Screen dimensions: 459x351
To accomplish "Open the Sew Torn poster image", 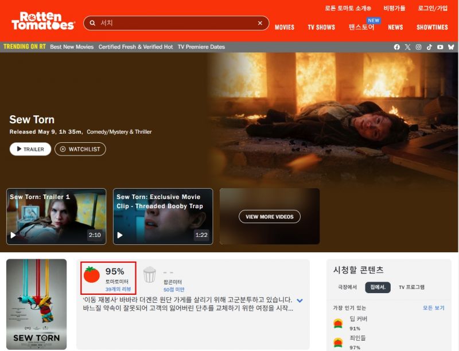I will click(x=37, y=304).
